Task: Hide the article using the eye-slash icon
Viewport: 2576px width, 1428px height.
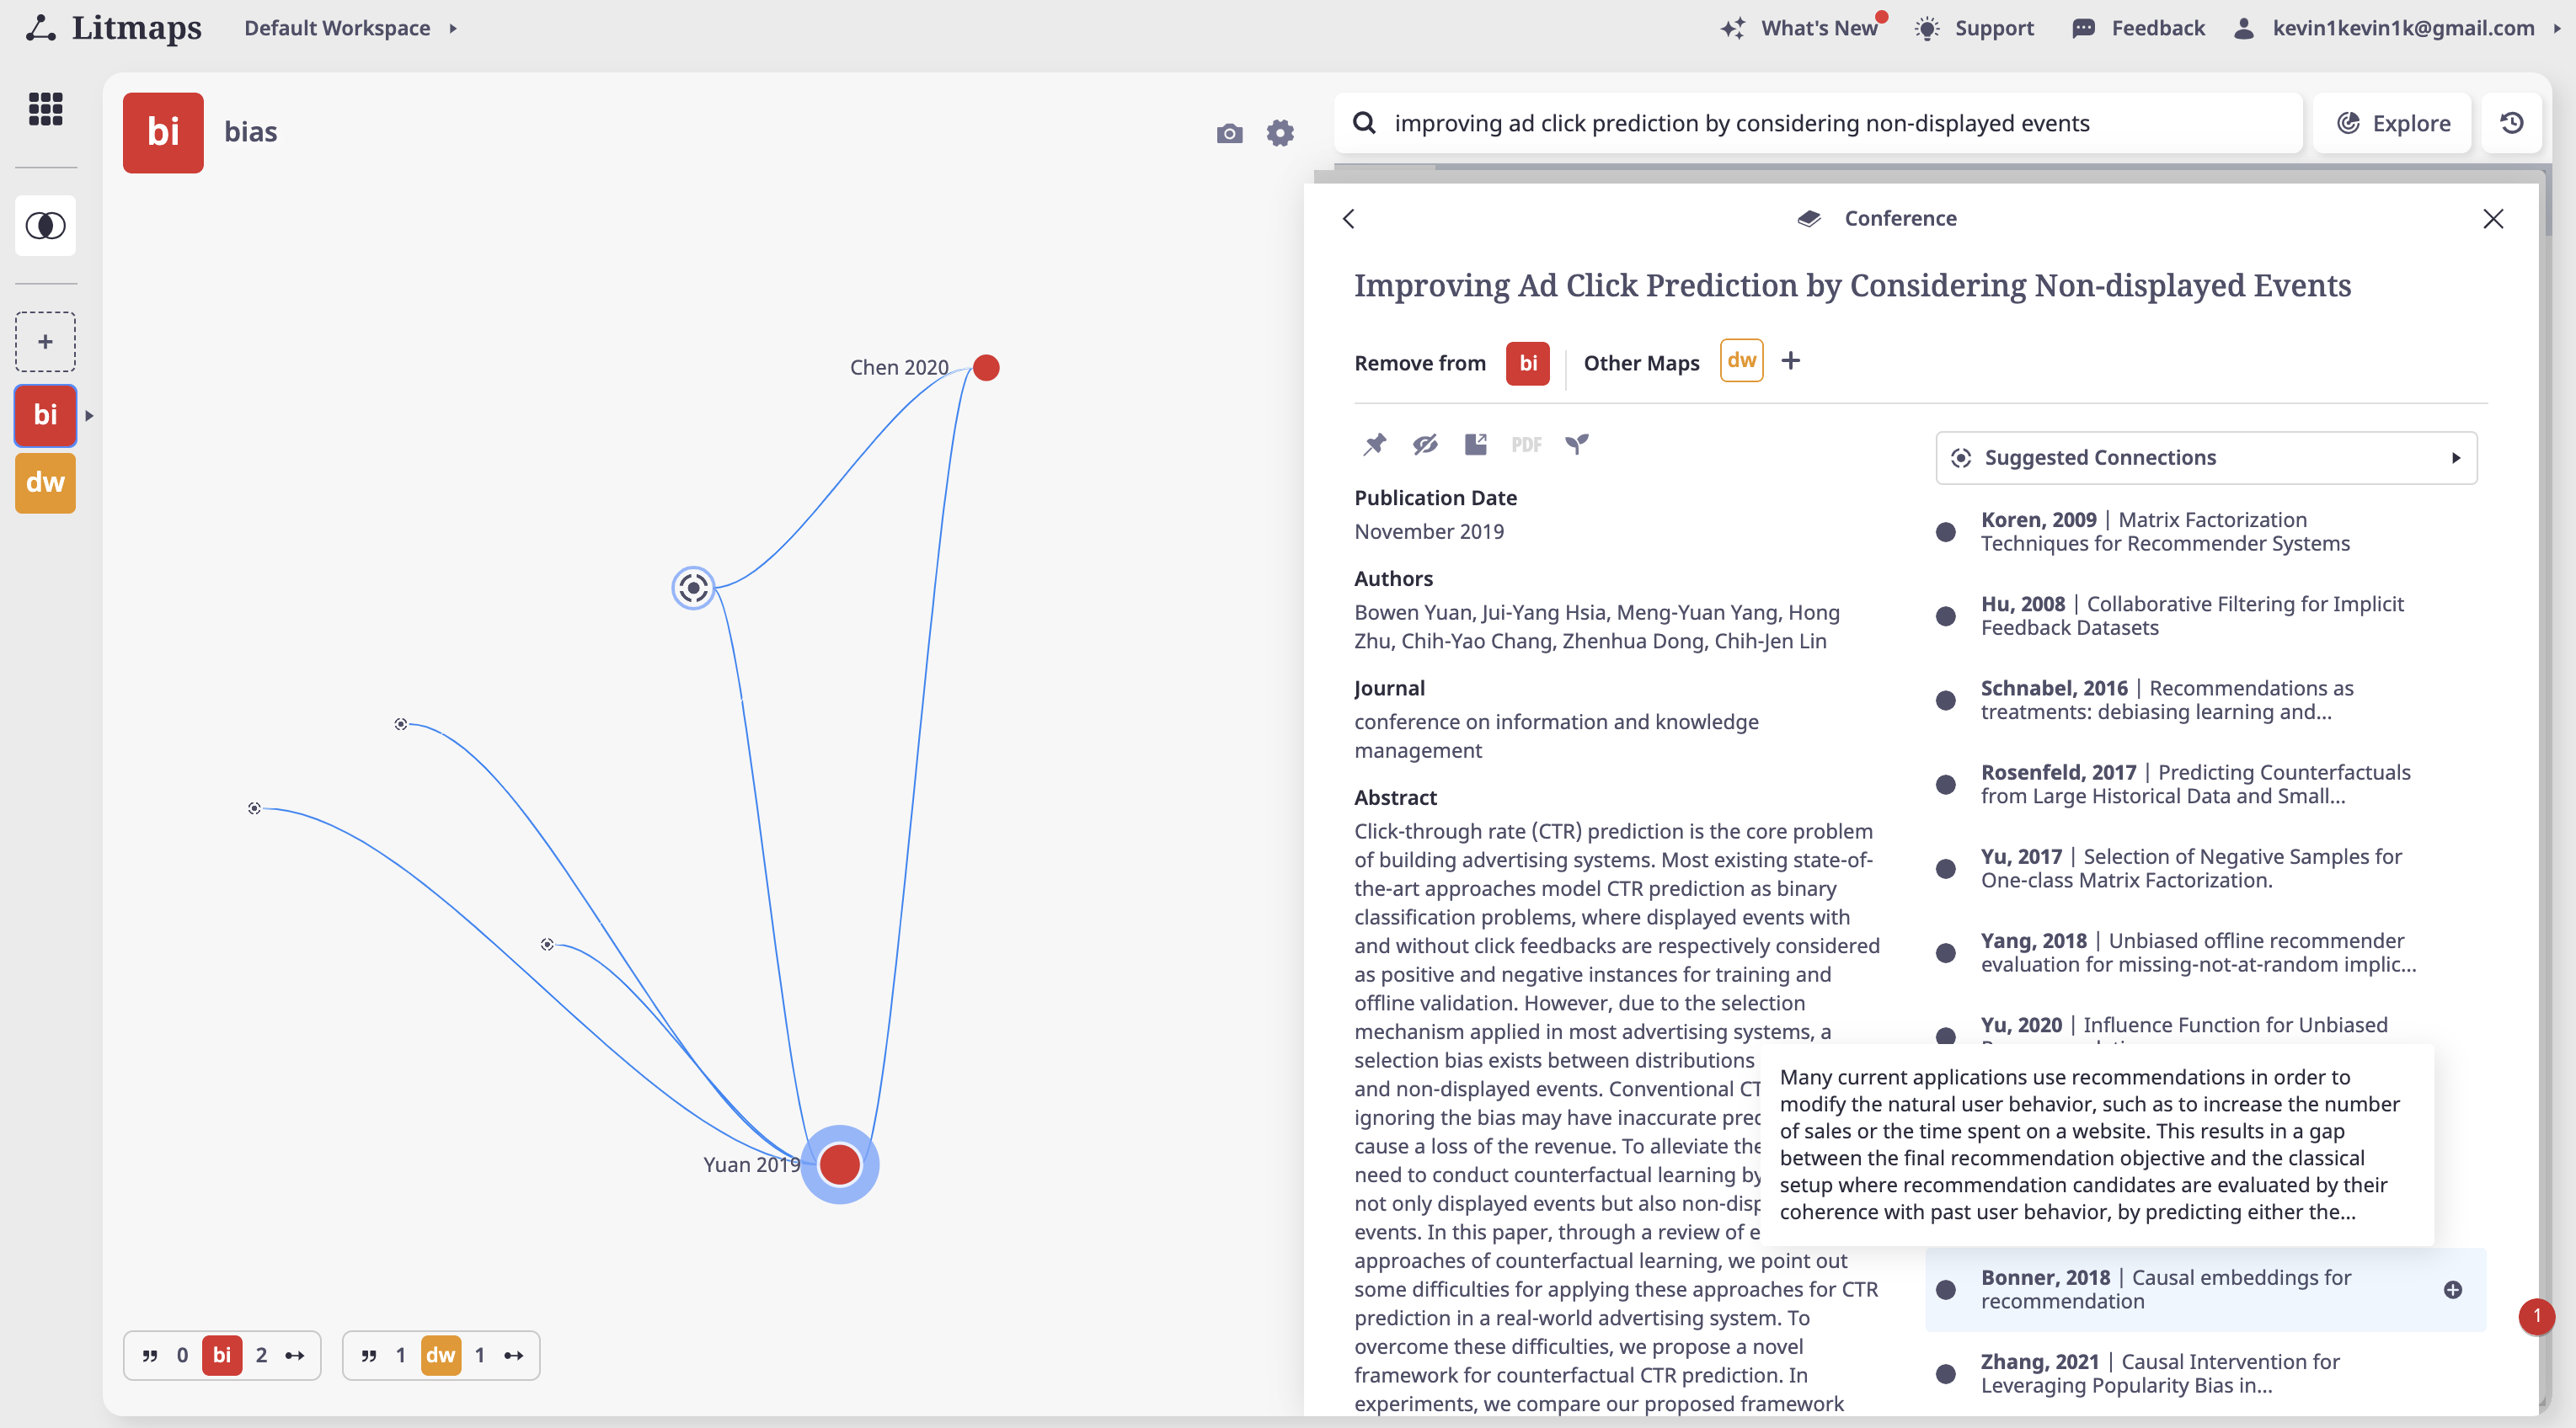Action: [1425, 444]
